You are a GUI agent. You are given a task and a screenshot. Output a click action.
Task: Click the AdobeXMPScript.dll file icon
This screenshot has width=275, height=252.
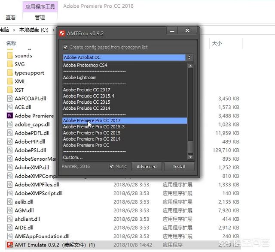coord(10,193)
